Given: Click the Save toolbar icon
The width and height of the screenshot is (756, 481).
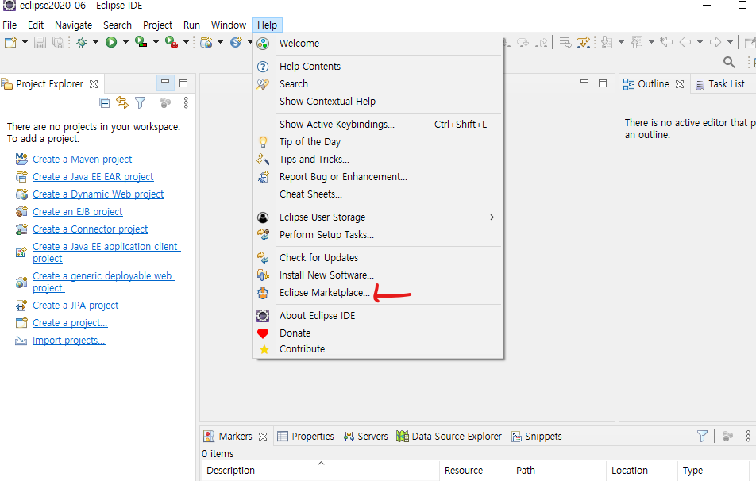Looking at the screenshot, I should click(40, 42).
